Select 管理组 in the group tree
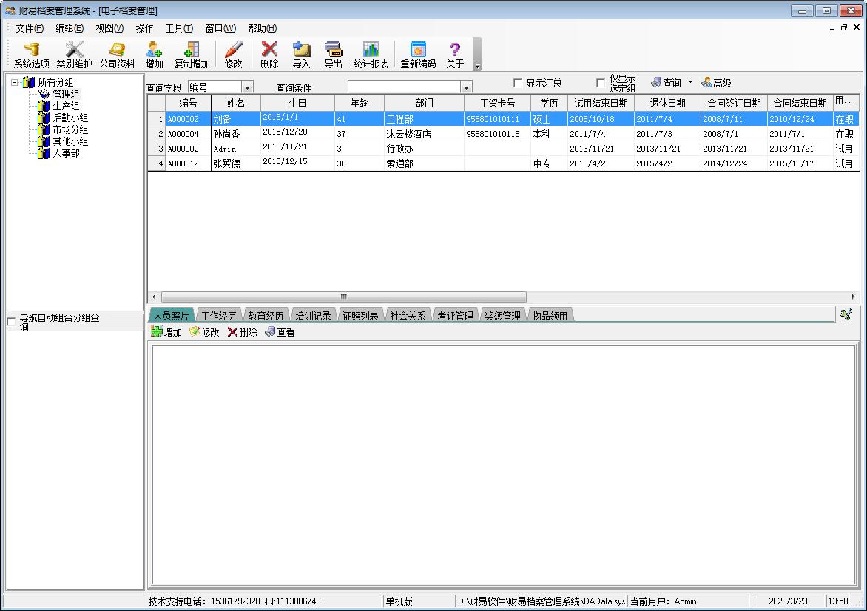The height and width of the screenshot is (611, 867). tap(66, 94)
